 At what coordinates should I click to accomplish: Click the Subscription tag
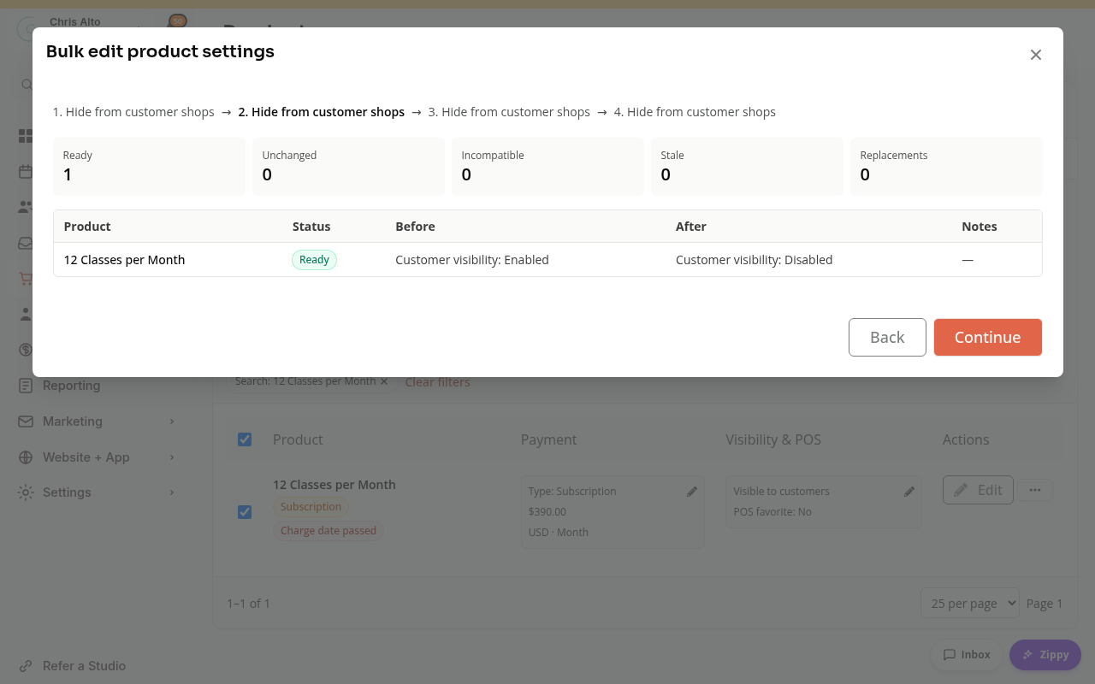pyautogui.click(x=311, y=507)
